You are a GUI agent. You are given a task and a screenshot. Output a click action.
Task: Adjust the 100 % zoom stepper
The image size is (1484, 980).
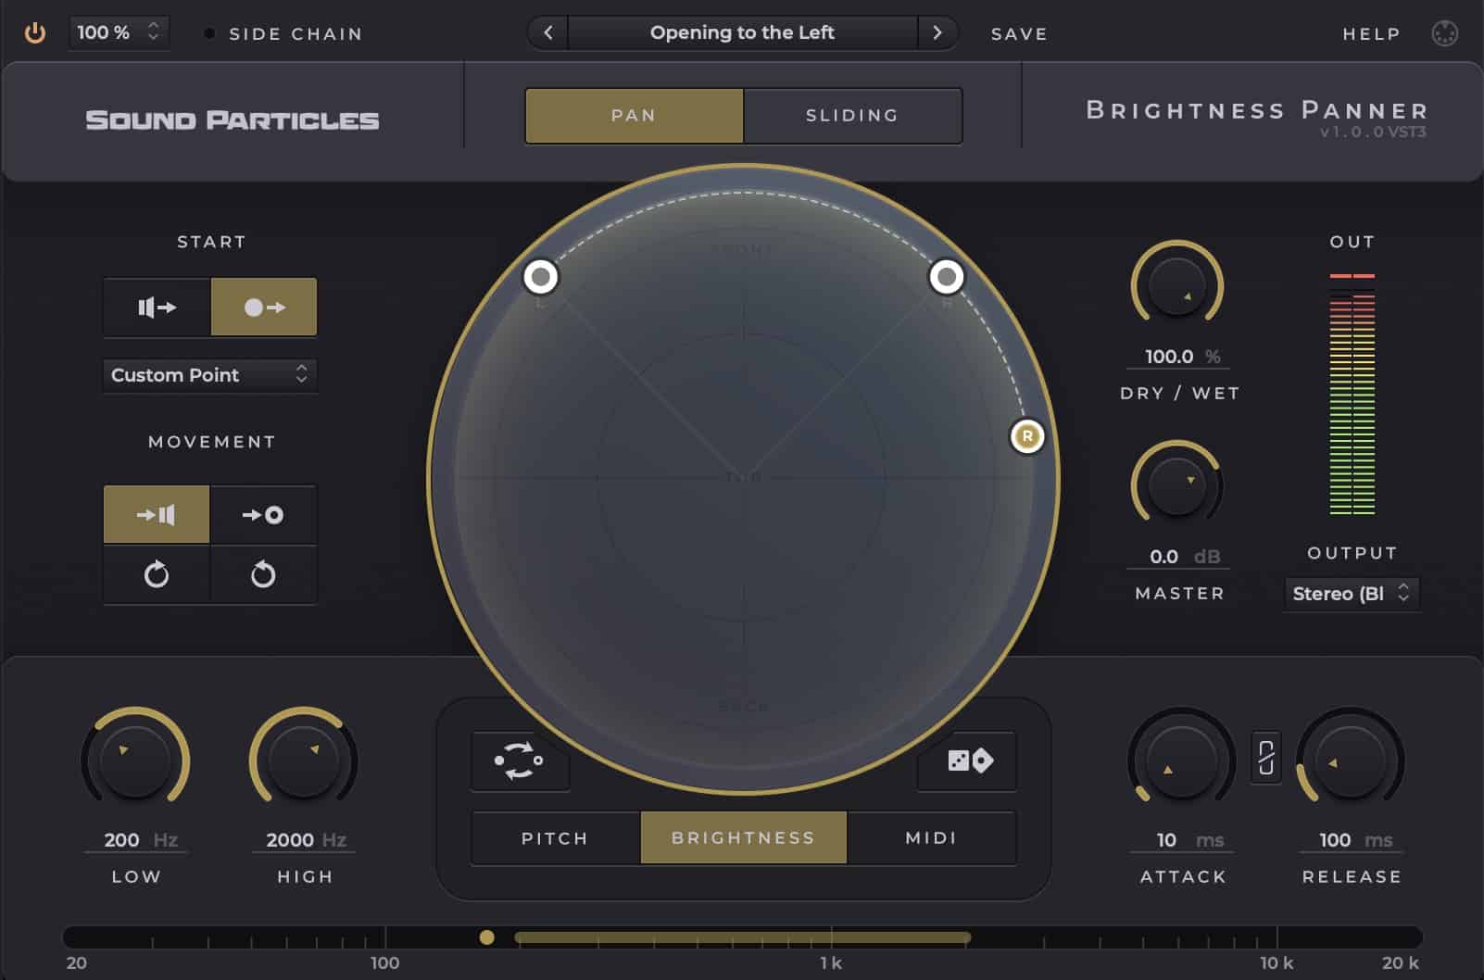click(119, 32)
